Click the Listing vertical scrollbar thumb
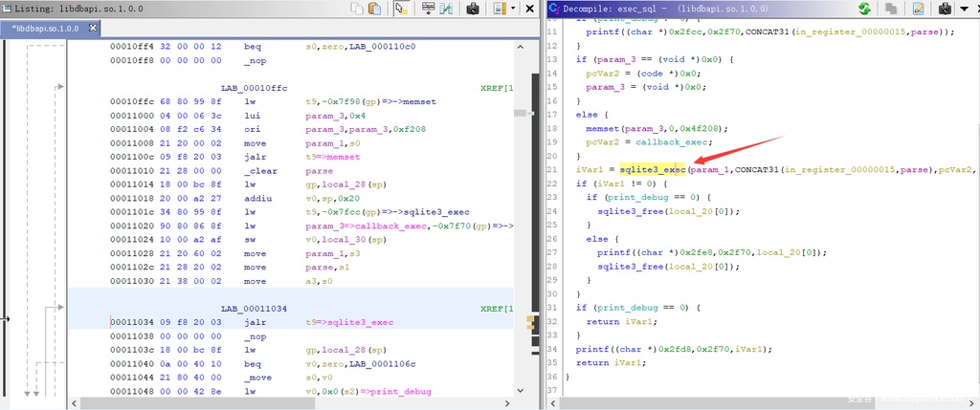Viewport: 980px width, 410px height. [521, 113]
